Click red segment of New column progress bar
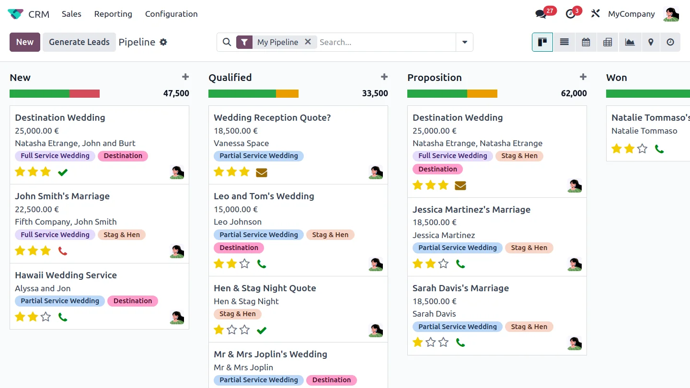The width and height of the screenshot is (690, 388). (x=84, y=93)
